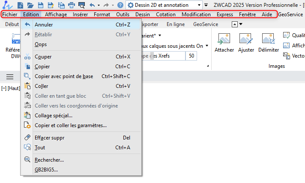Click the Print icon in quick access toolbar
The height and width of the screenshot is (183, 305).
(x=71, y=5)
